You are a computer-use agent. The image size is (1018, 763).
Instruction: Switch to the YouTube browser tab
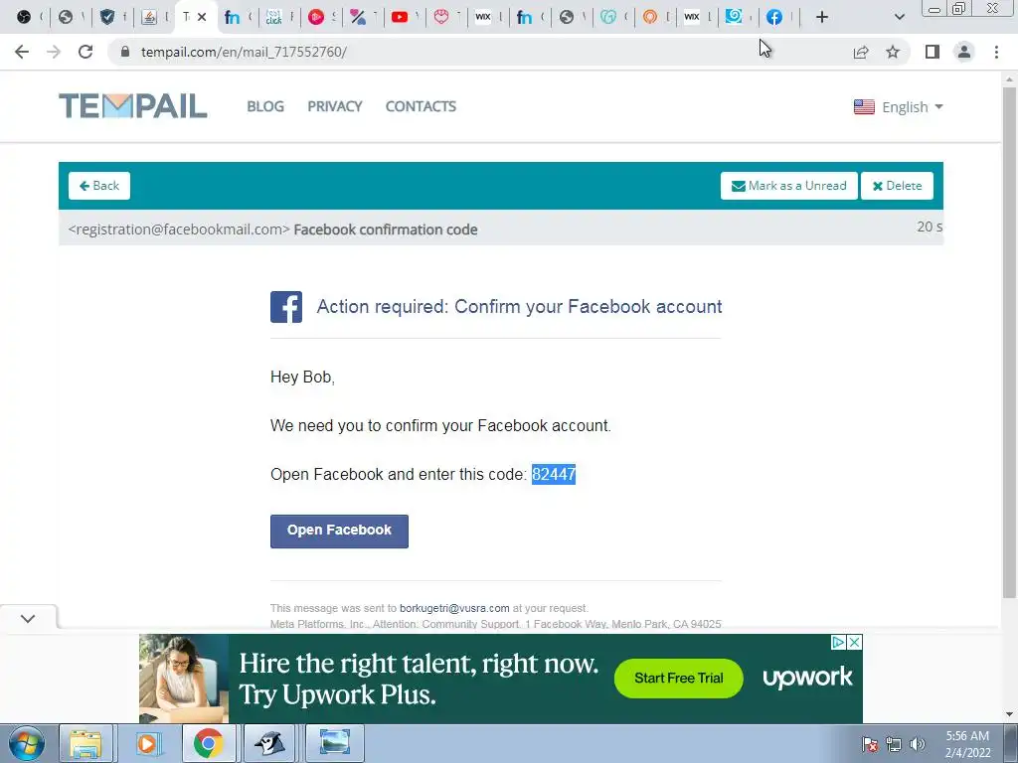400,17
